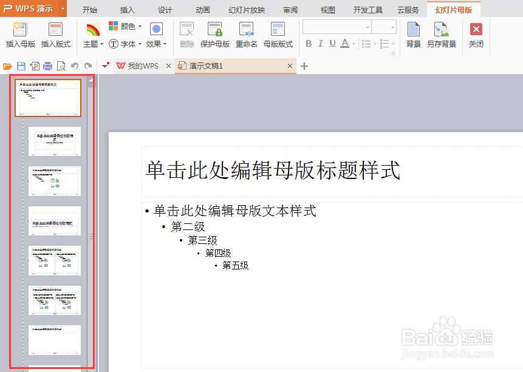Expand the bullet list style dropdown
The height and width of the screenshot is (372, 523).
point(376,44)
